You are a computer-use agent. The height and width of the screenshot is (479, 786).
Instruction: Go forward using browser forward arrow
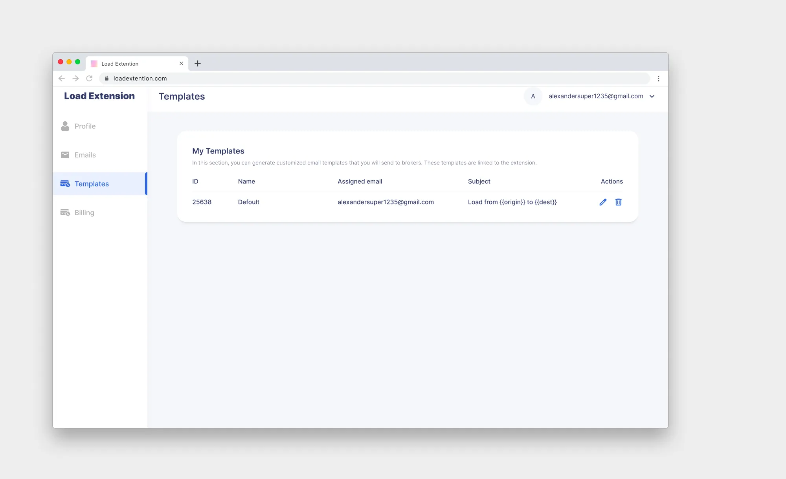[75, 79]
